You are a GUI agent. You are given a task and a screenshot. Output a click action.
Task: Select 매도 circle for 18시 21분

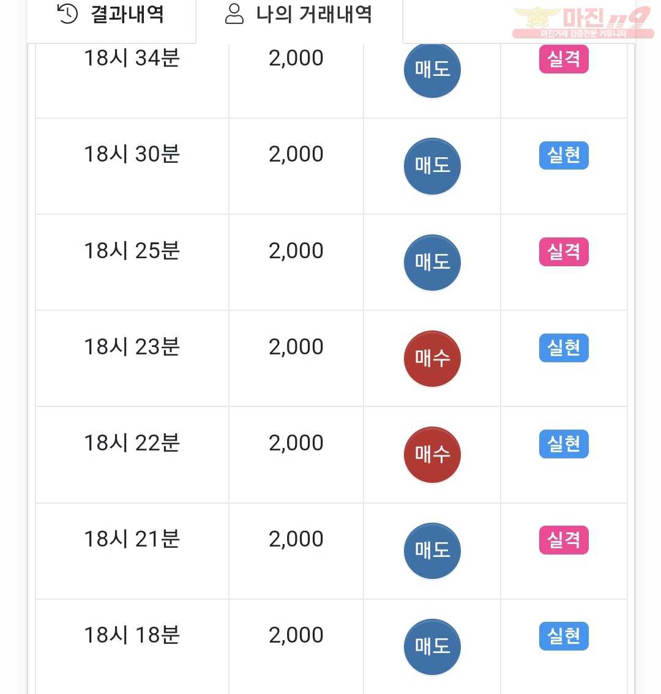point(432,551)
